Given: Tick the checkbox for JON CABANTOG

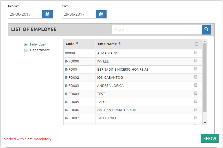Looking at the screenshot, I should pyautogui.click(x=196, y=77).
